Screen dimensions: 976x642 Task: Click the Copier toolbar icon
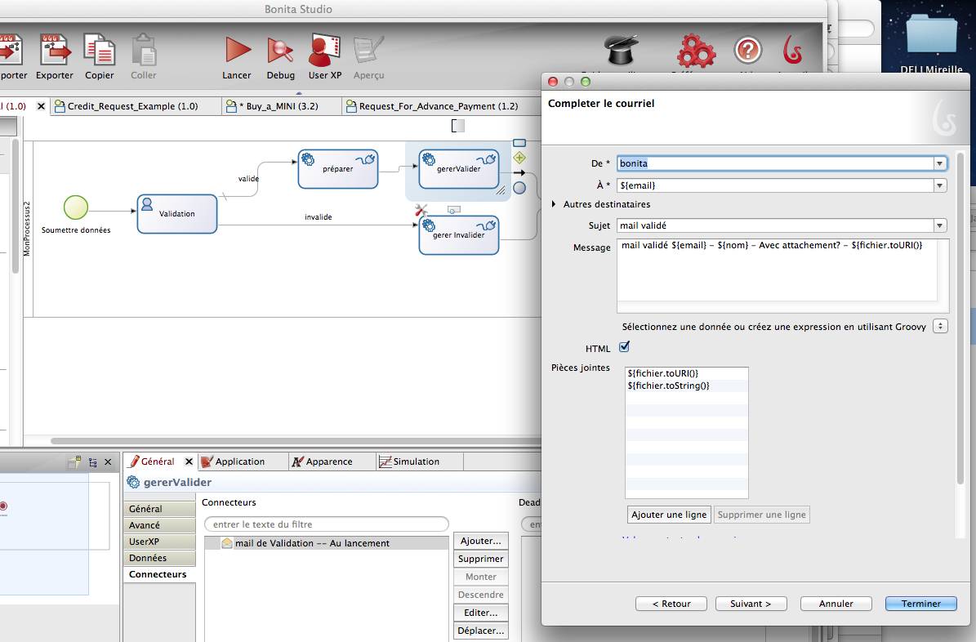point(100,51)
